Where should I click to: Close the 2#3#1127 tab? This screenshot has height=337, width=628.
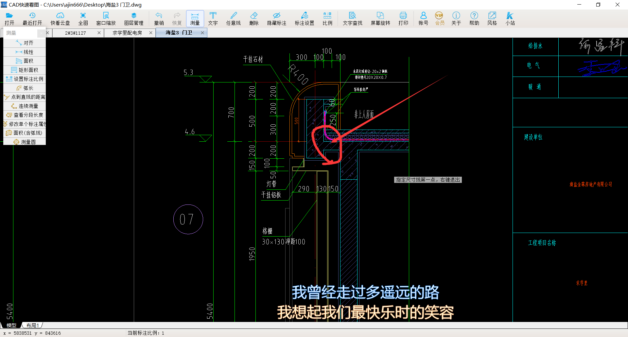click(99, 33)
